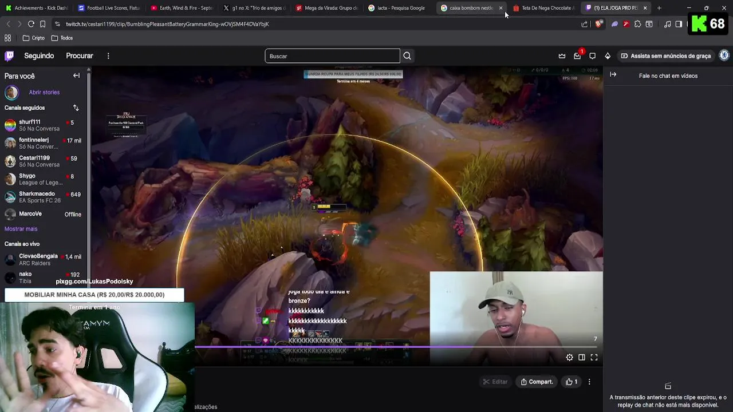Click Abrir stories link

[44, 92]
